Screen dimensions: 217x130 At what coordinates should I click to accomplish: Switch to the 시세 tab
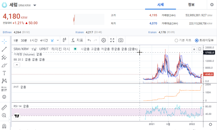tap(161, 5)
